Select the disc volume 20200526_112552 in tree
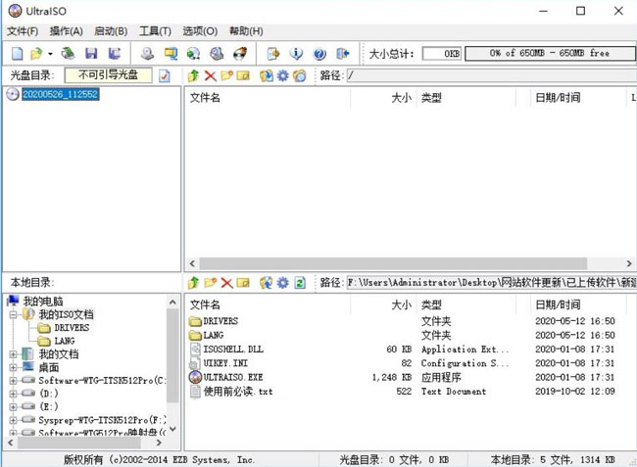This screenshot has height=467, width=637. [60, 95]
